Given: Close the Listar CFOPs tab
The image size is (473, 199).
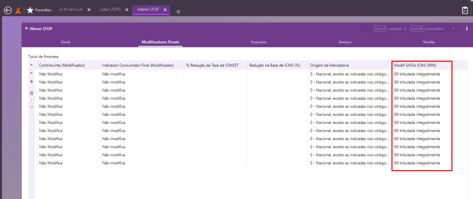Looking at the screenshot, I should click(127, 10).
